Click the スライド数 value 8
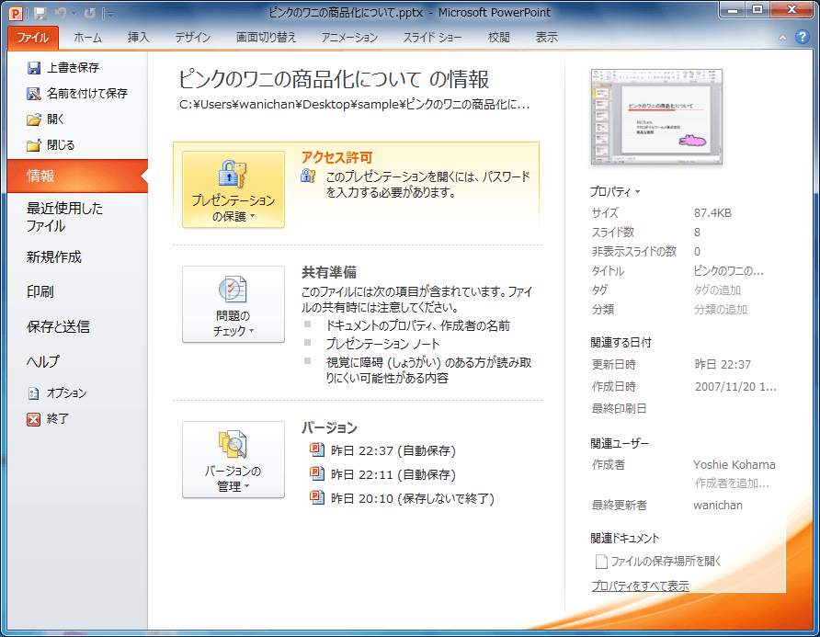820x637 pixels. [x=697, y=233]
